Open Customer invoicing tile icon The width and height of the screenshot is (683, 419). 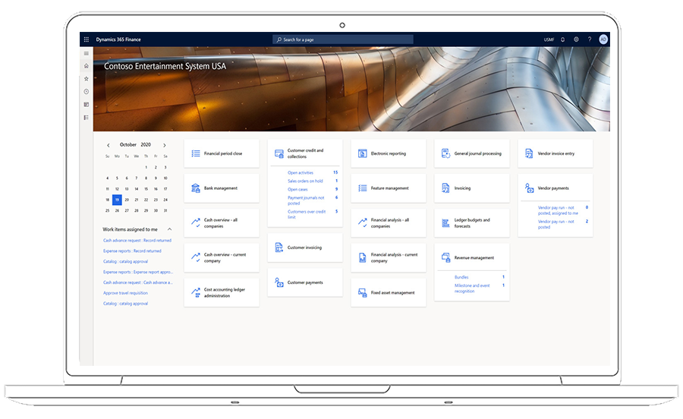coord(279,247)
